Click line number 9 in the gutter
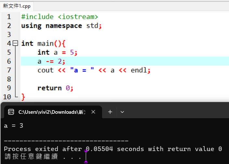Image resolution: width=229 pixels, height=164 pixels. (9, 88)
